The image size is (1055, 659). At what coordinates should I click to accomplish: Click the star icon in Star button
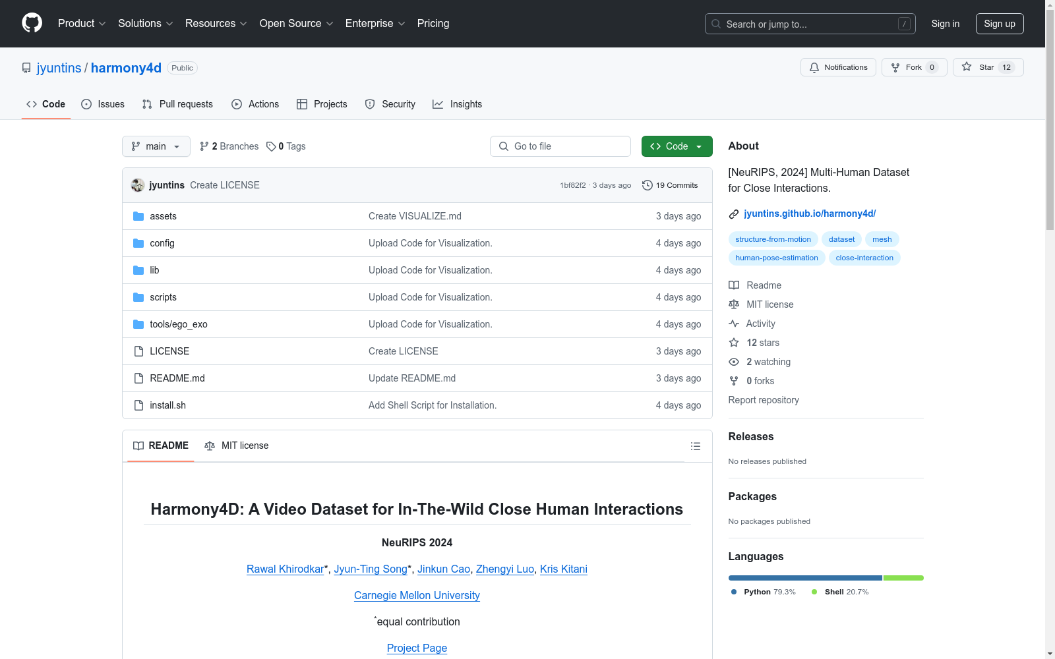click(x=967, y=67)
